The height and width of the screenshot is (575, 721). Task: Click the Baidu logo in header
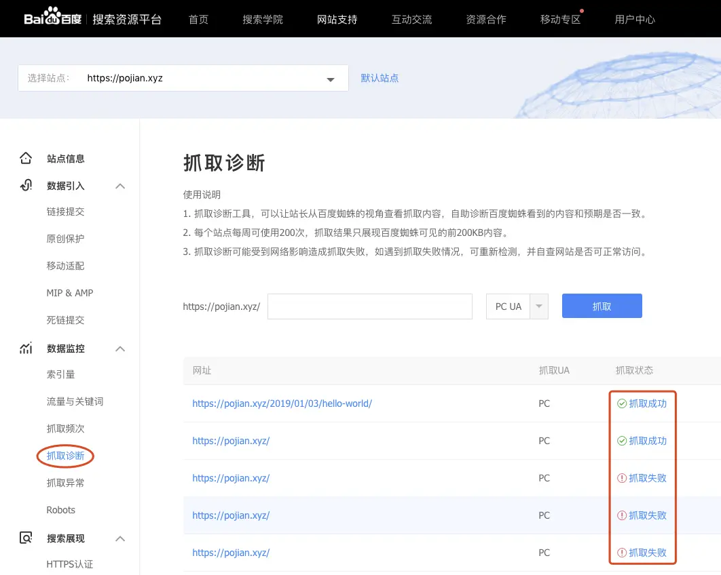[52, 17]
